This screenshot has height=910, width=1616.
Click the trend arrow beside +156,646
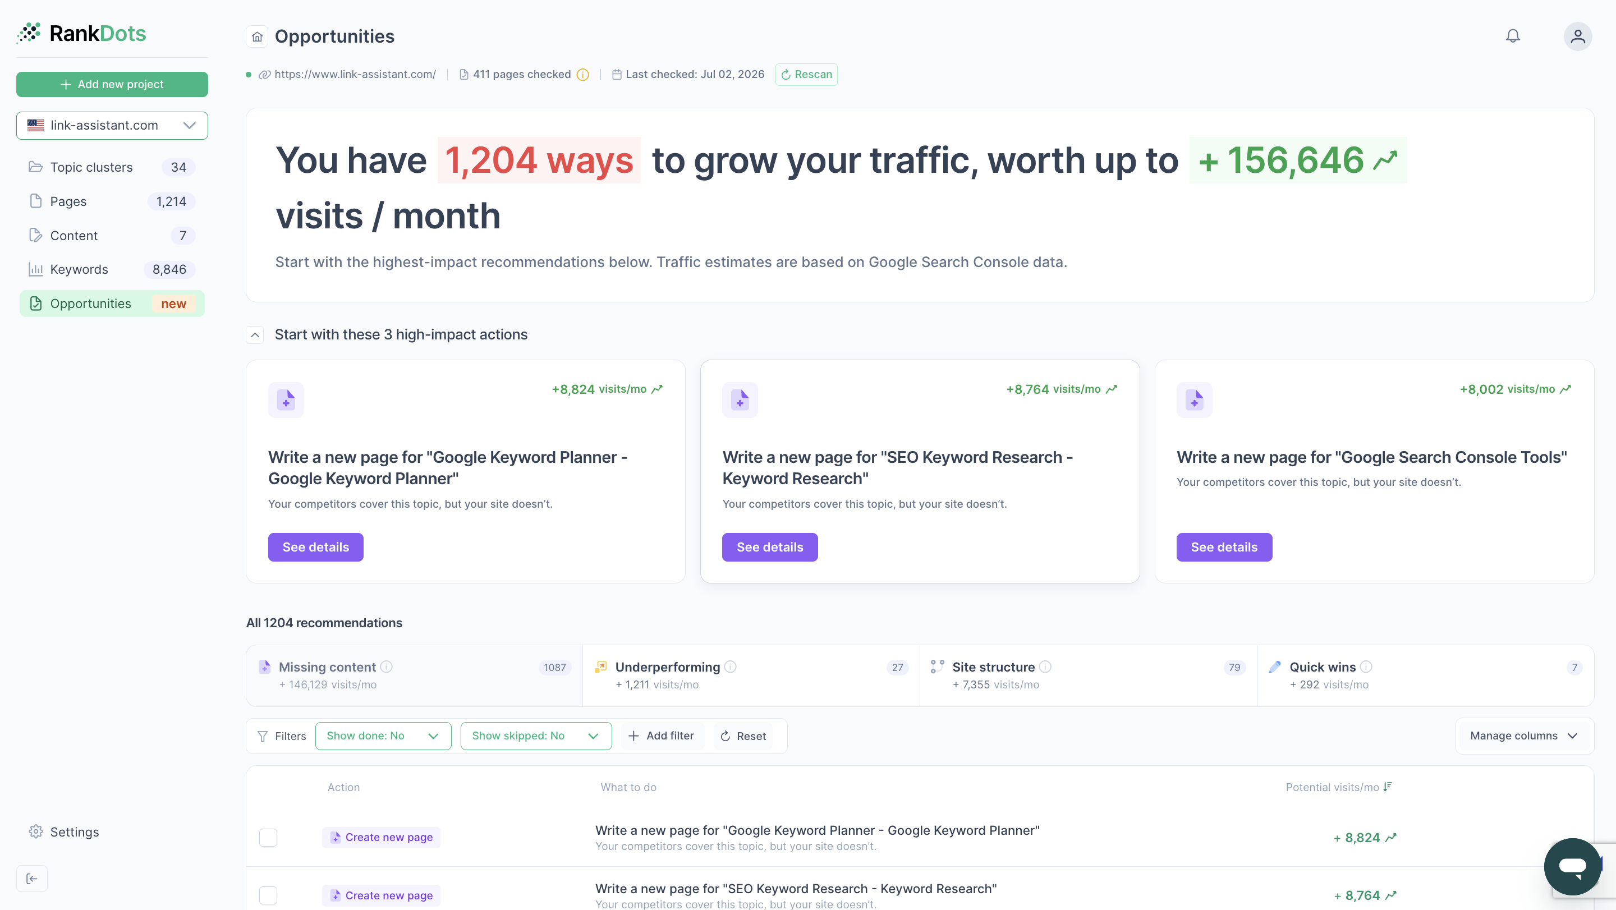(x=1385, y=160)
